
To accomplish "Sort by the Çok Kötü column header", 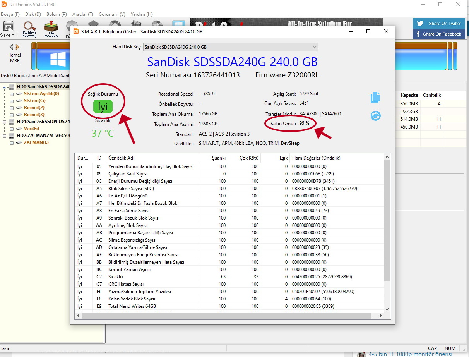I will click(x=244, y=158).
